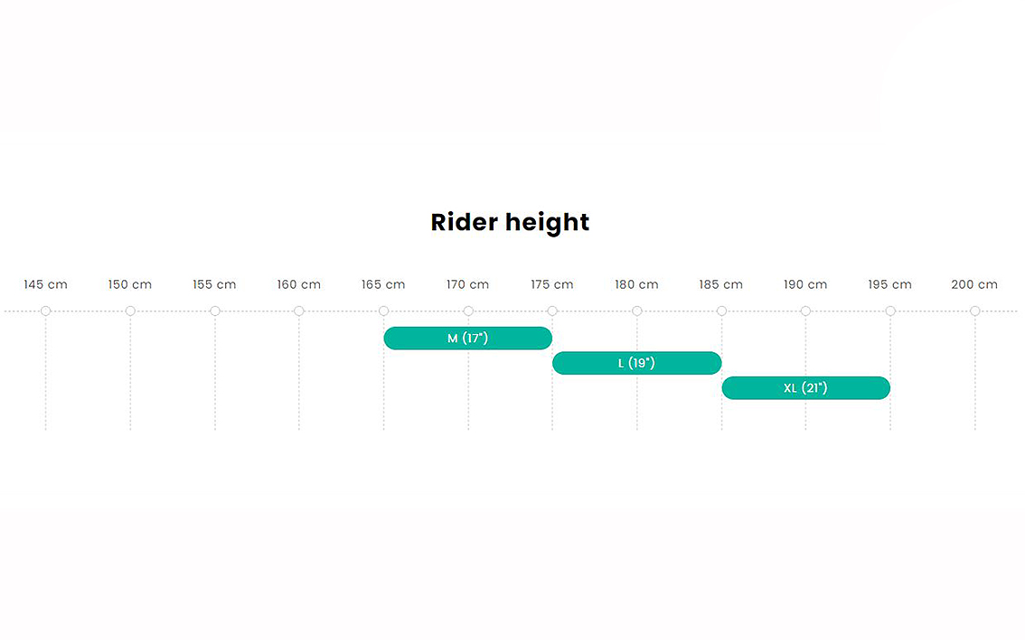Click the M (17") size bar
The image size is (1025, 640).
(468, 339)
